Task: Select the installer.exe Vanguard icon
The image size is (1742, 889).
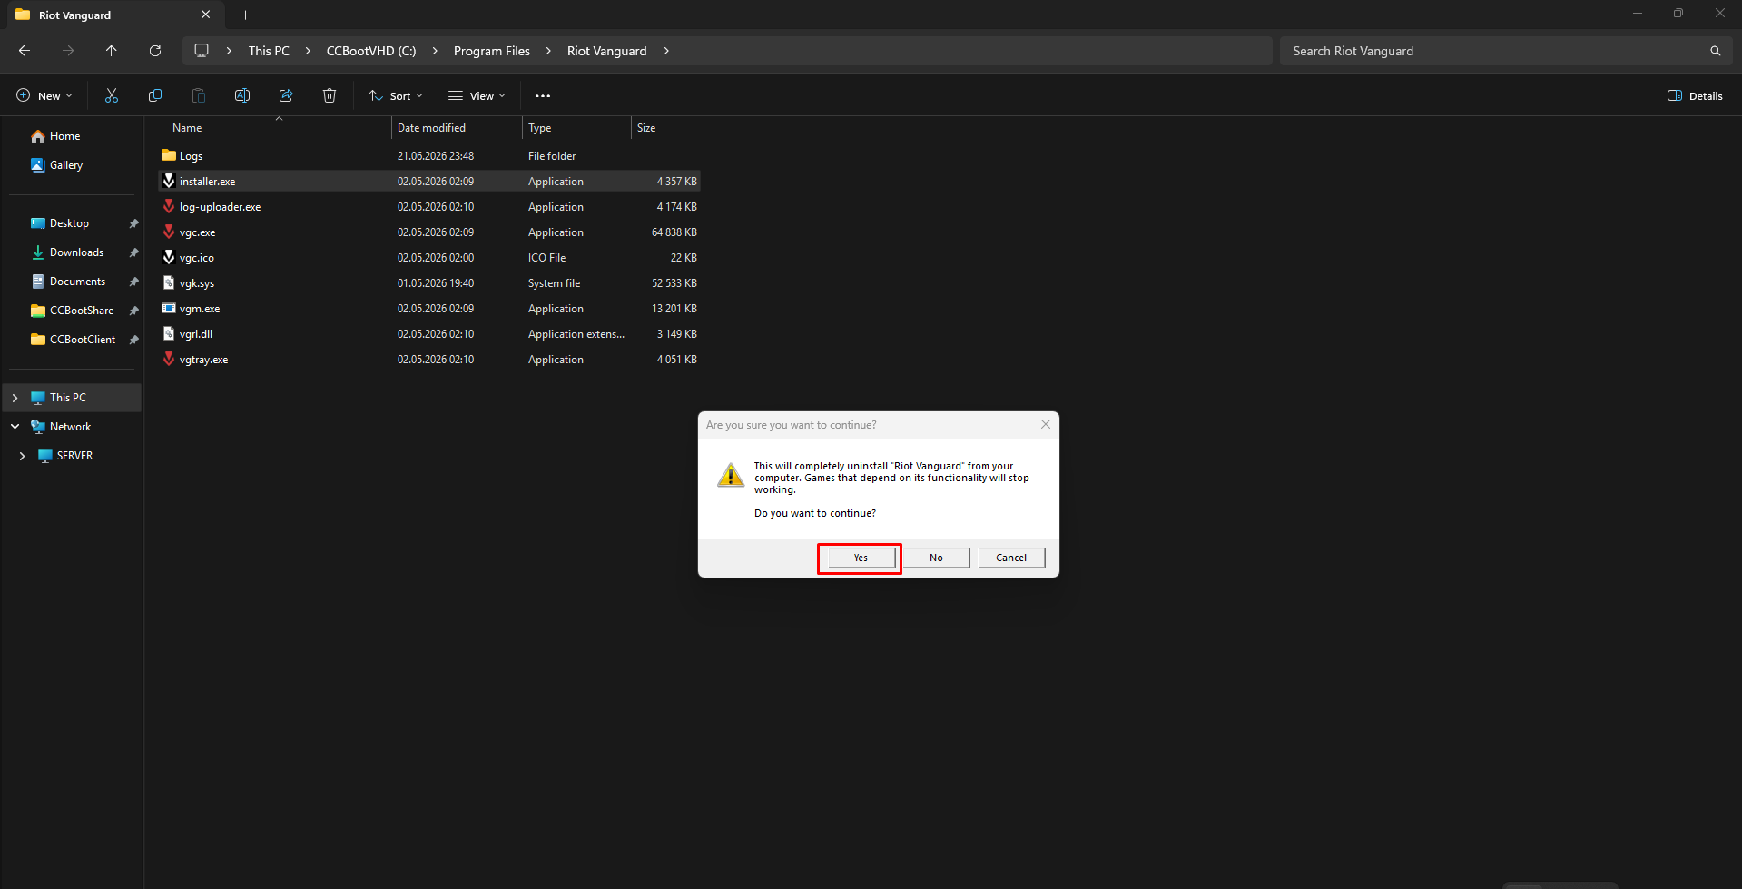Action: 169,181
